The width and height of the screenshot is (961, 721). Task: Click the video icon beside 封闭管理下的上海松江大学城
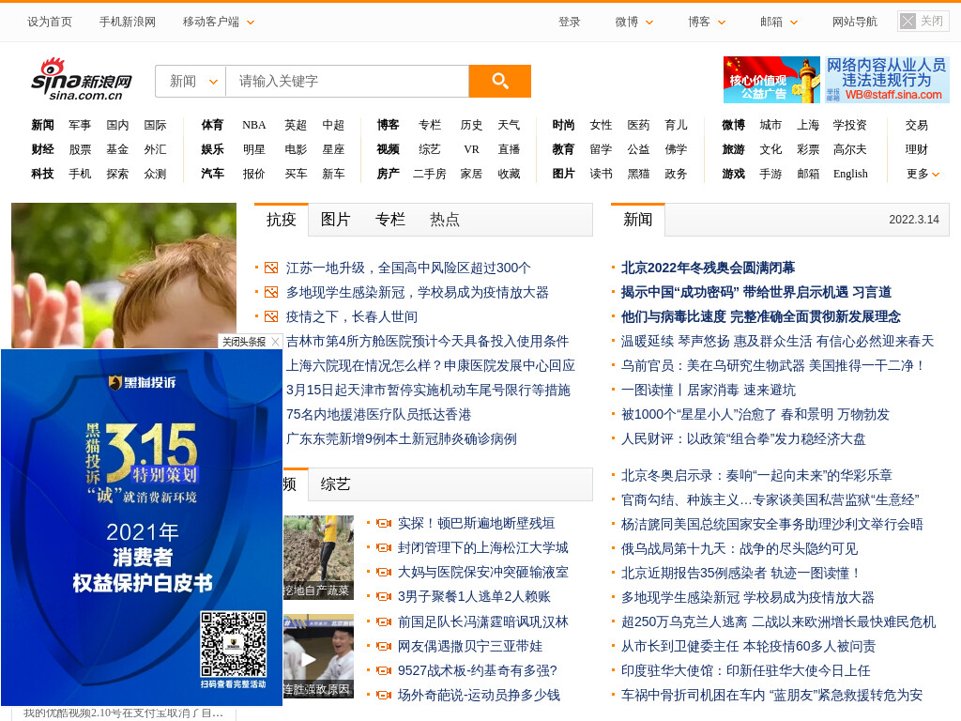coord(384,548)
